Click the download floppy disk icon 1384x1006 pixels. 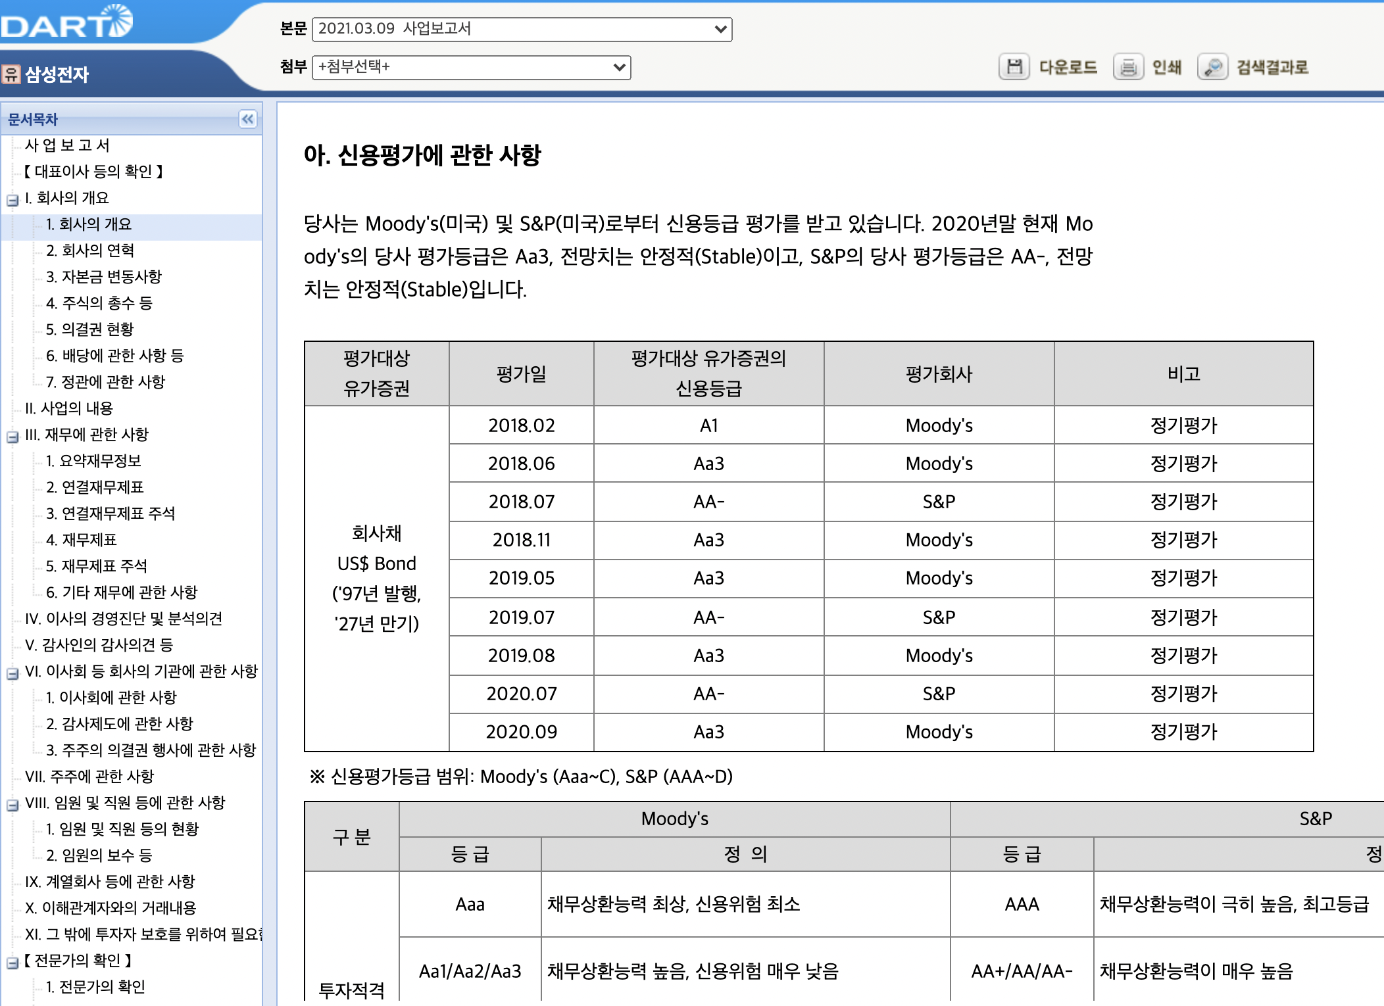(1014, 67)
